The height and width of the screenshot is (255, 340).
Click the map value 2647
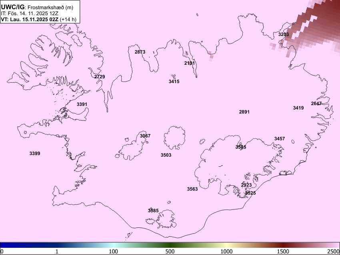pyautogui.click(x=316, y=104)
